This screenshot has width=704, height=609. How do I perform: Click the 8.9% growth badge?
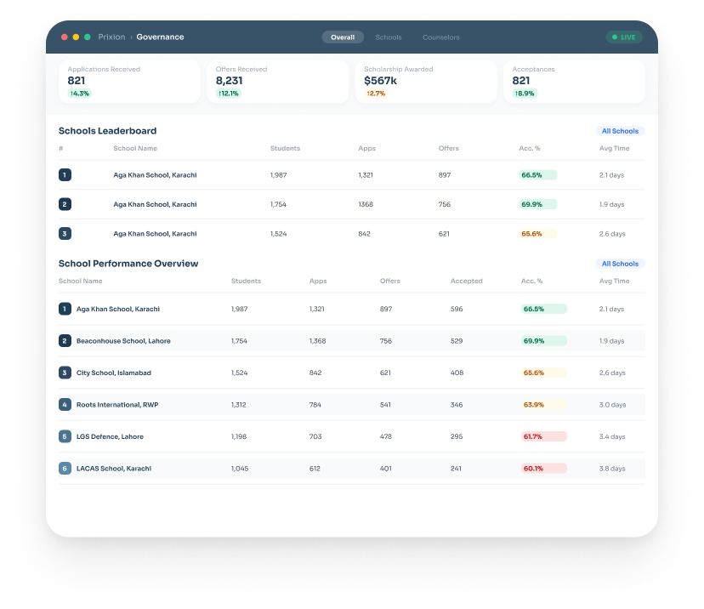(525, 94)
